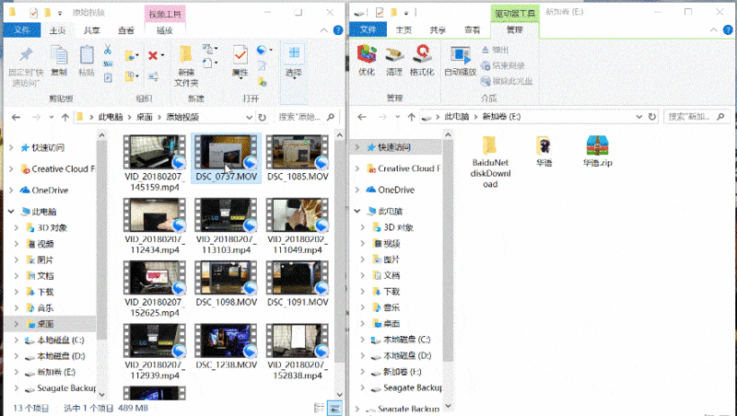The image size is (737, 416).
Task: Switch to 共享 tab in left window
Action: point(91,30)
